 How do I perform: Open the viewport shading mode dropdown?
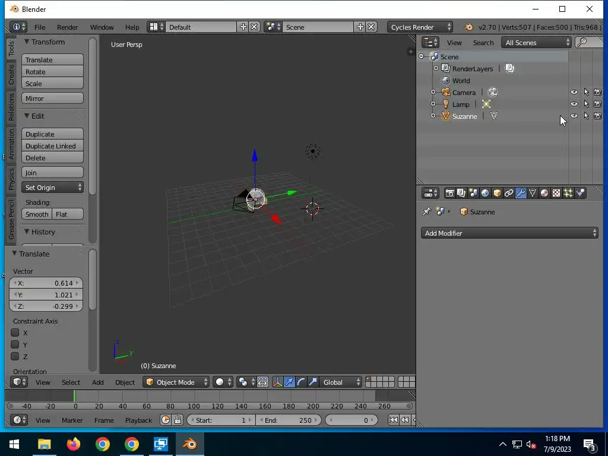pyautogui.click(x=223, y=382)
